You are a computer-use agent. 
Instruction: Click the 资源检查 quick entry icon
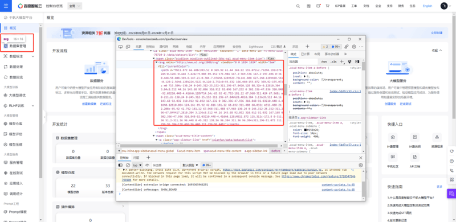click(437, 137)
